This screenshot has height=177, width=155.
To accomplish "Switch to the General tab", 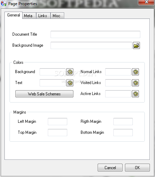I will [x=14, y=15].
